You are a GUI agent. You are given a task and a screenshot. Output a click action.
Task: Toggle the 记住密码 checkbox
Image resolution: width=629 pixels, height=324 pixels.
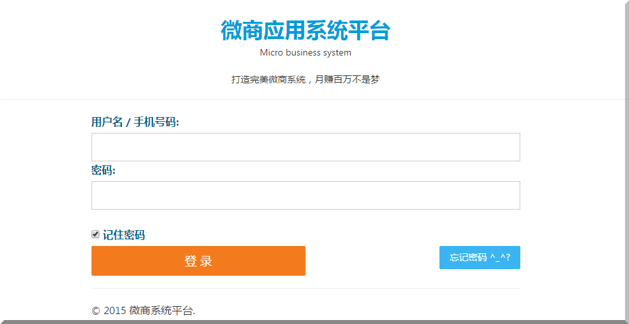95,234
